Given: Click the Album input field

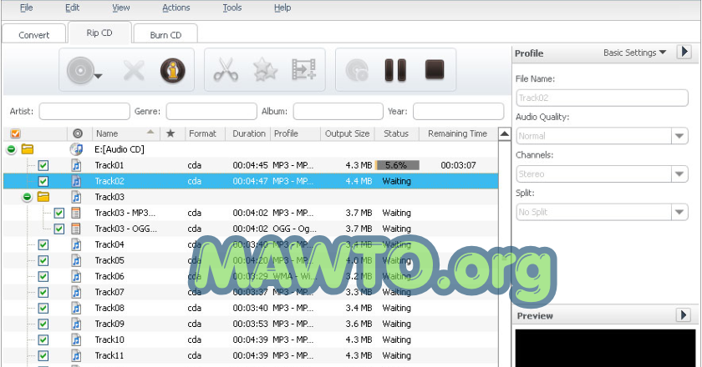Looking at the screenshot, I should click(x=338, y=111).
